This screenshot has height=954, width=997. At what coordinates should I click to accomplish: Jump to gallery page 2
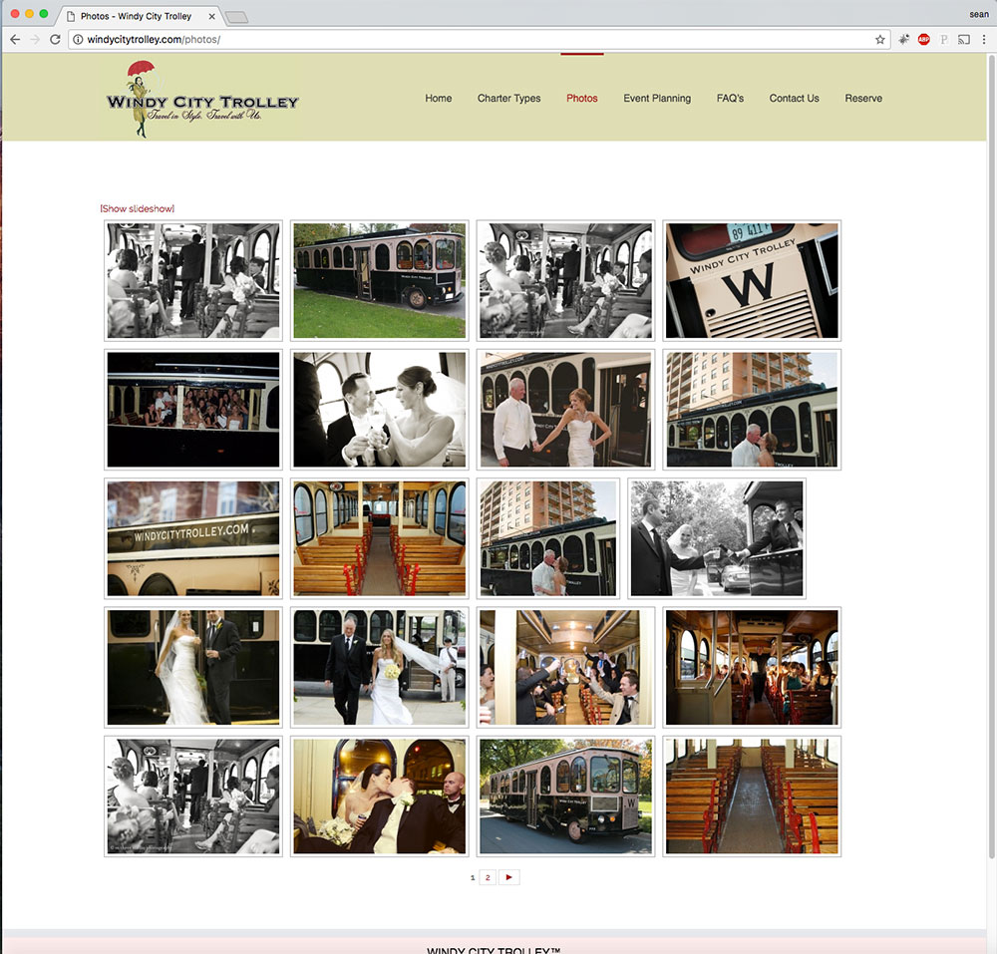(487, 877)
